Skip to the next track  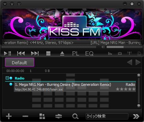[x=35, y=53]
